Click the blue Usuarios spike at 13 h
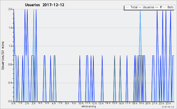Image resolution: width=177 pixels, height=109 pixels. pos(102,78)
